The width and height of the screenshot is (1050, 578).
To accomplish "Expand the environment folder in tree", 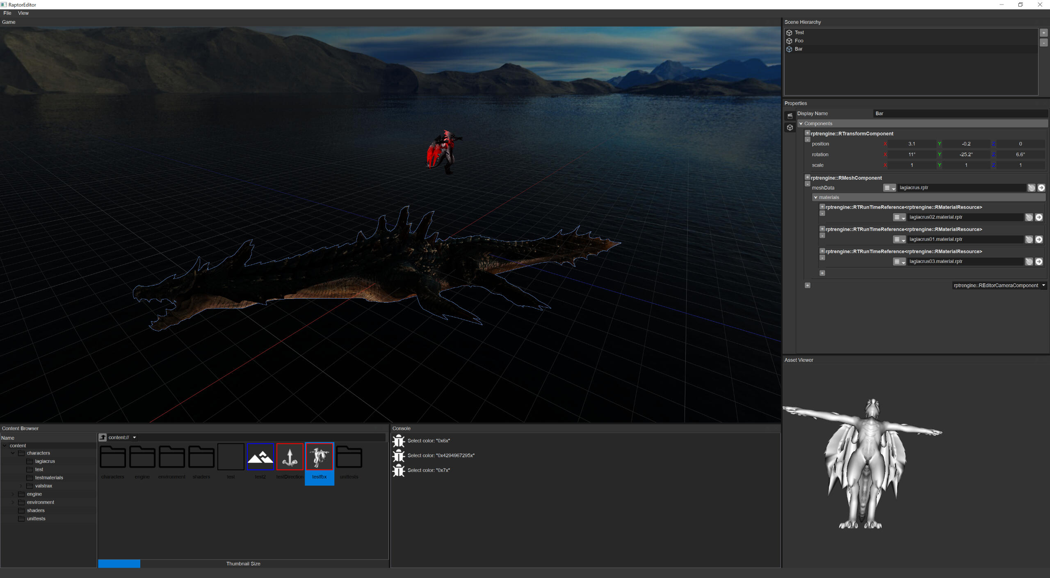I will point(13,503).
